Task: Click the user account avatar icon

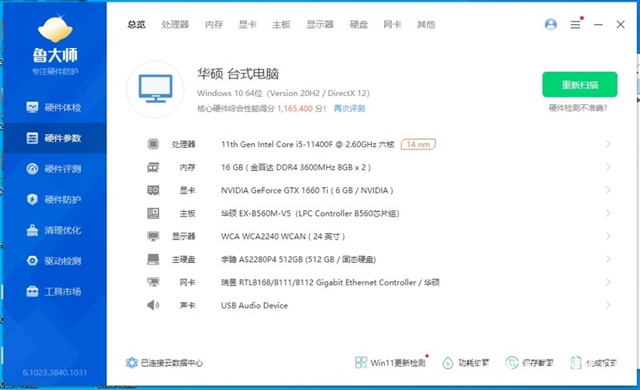Action: [550, 25]
